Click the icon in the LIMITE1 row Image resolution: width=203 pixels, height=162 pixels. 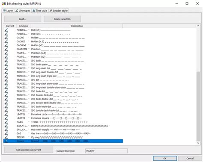(6, 115)
